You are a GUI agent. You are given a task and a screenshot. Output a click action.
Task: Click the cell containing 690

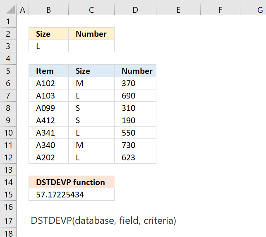(x=135, y=96)
